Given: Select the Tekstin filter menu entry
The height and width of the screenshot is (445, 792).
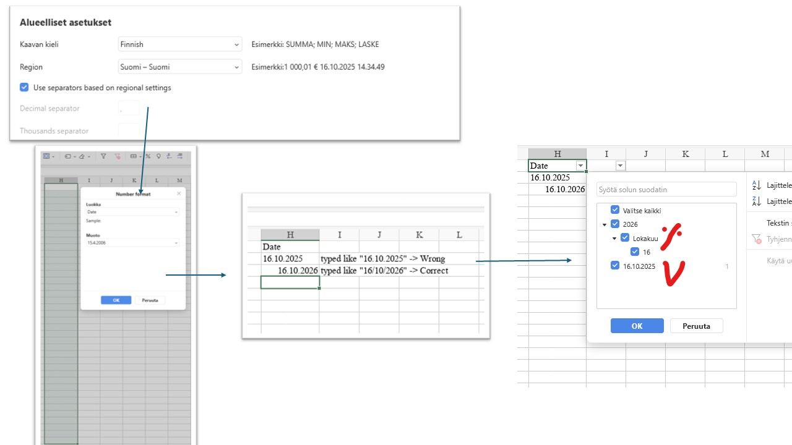Looking at the screenshot, I should pos(778,223).
